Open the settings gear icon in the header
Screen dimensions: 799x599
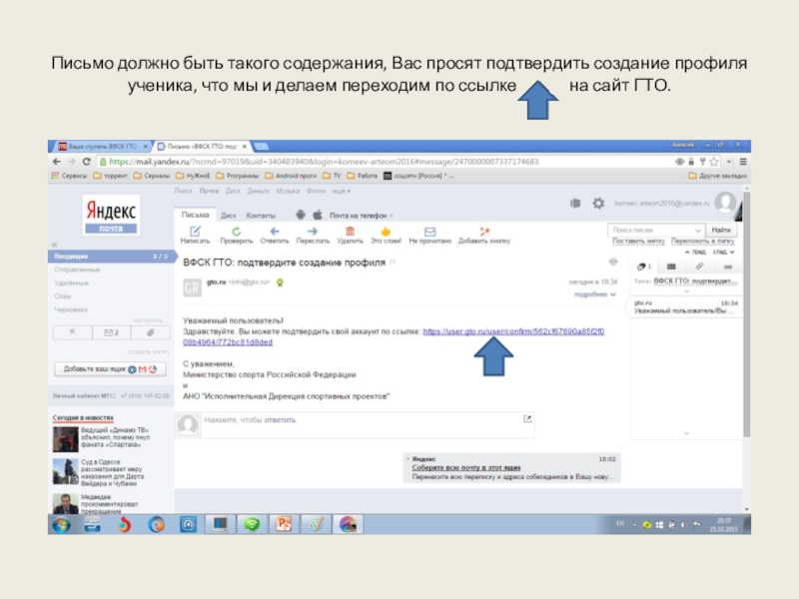click(x=598, y=203)
